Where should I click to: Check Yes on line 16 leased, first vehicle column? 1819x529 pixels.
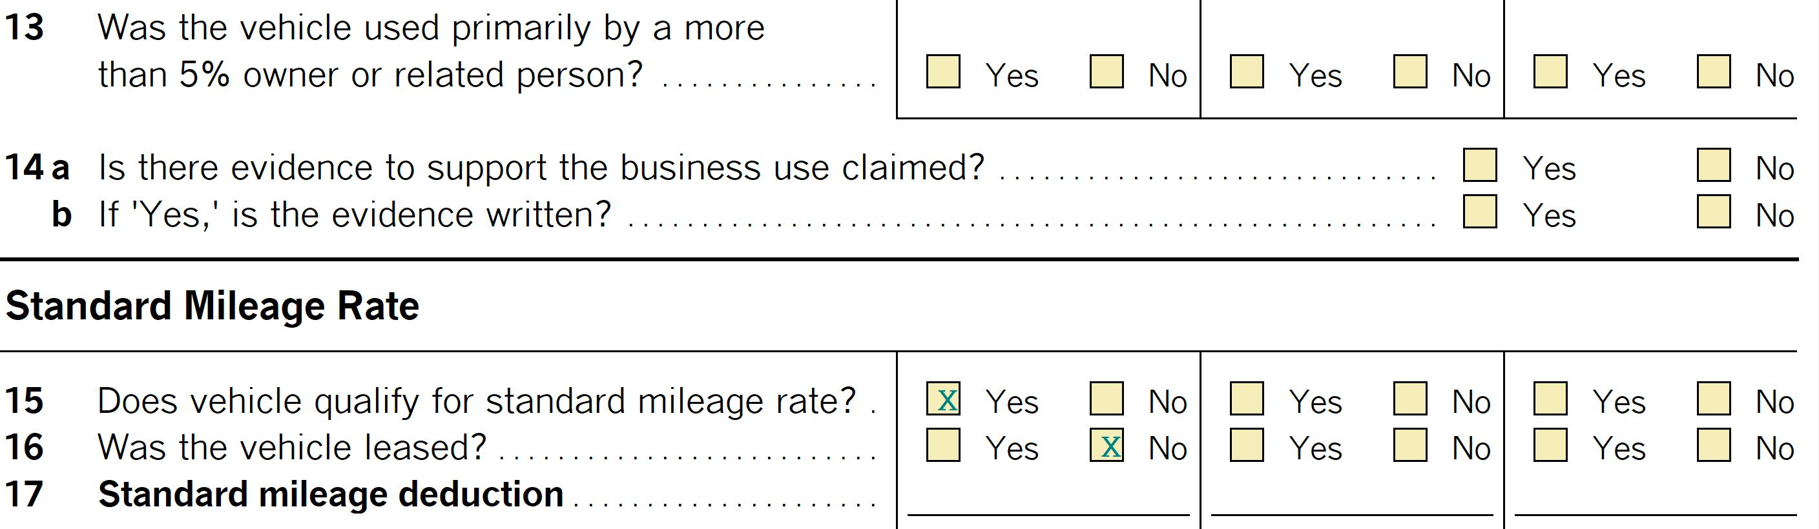942,445
